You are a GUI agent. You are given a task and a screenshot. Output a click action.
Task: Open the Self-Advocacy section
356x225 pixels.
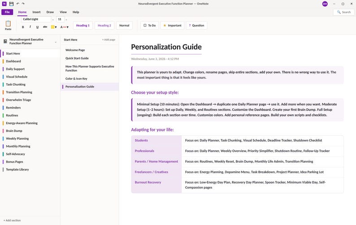click(x=30, y=154)
